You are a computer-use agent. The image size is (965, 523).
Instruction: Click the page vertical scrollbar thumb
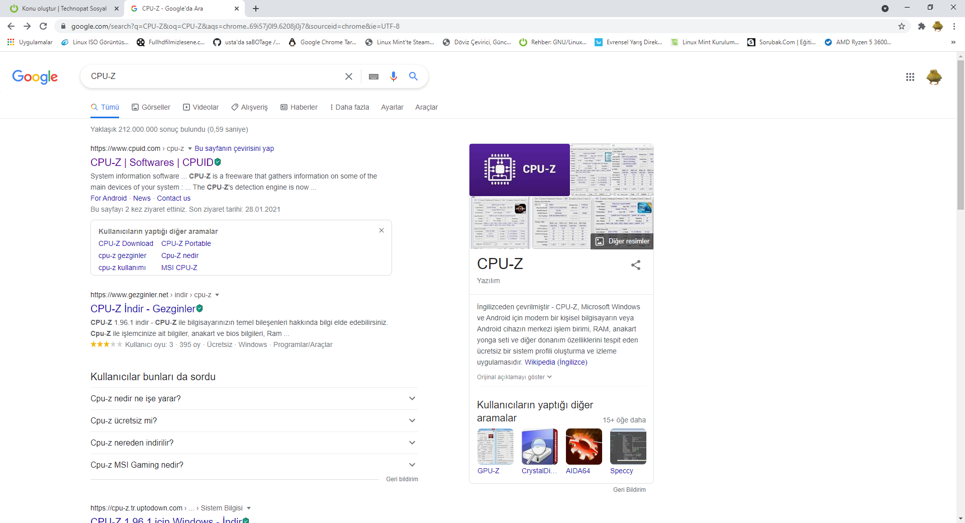(960, 134)
